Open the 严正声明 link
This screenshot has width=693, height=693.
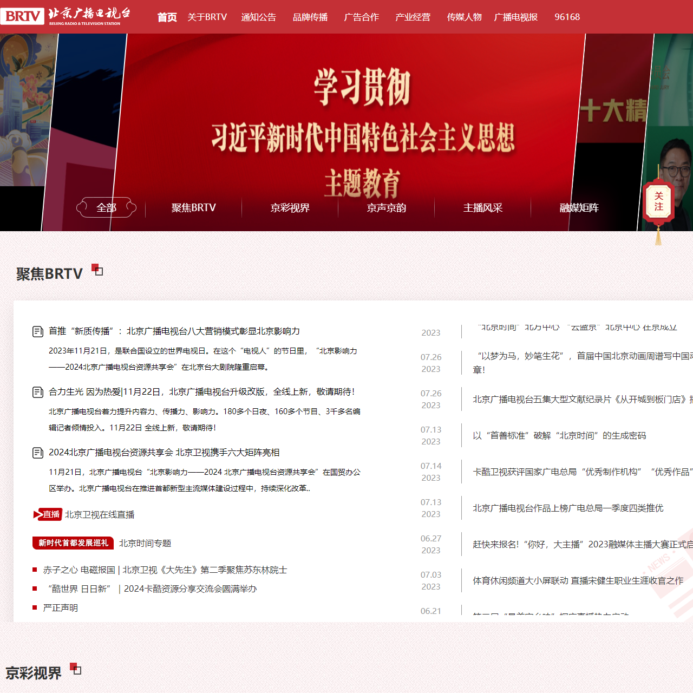61,608
